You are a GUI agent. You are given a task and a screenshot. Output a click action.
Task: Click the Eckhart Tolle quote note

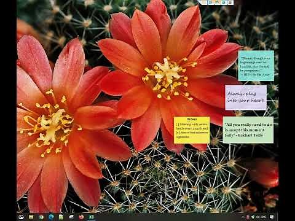coord(248,130)
